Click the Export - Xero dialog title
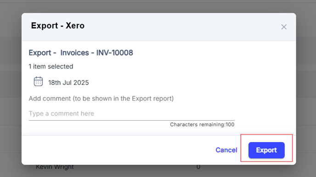 [x=57, y=26]
